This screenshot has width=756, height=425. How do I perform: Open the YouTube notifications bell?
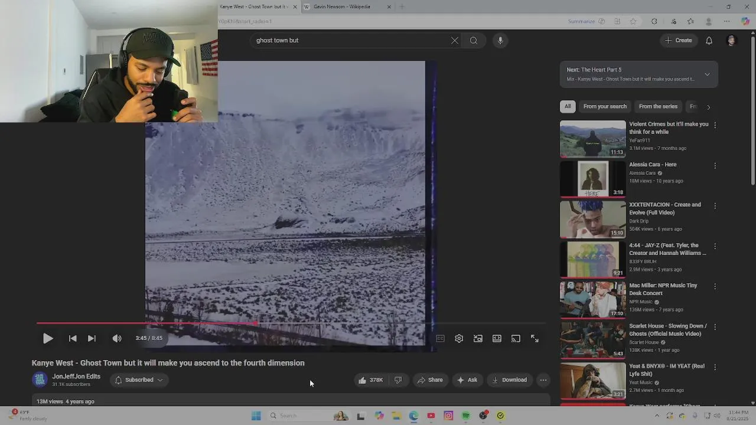[709, 40]
